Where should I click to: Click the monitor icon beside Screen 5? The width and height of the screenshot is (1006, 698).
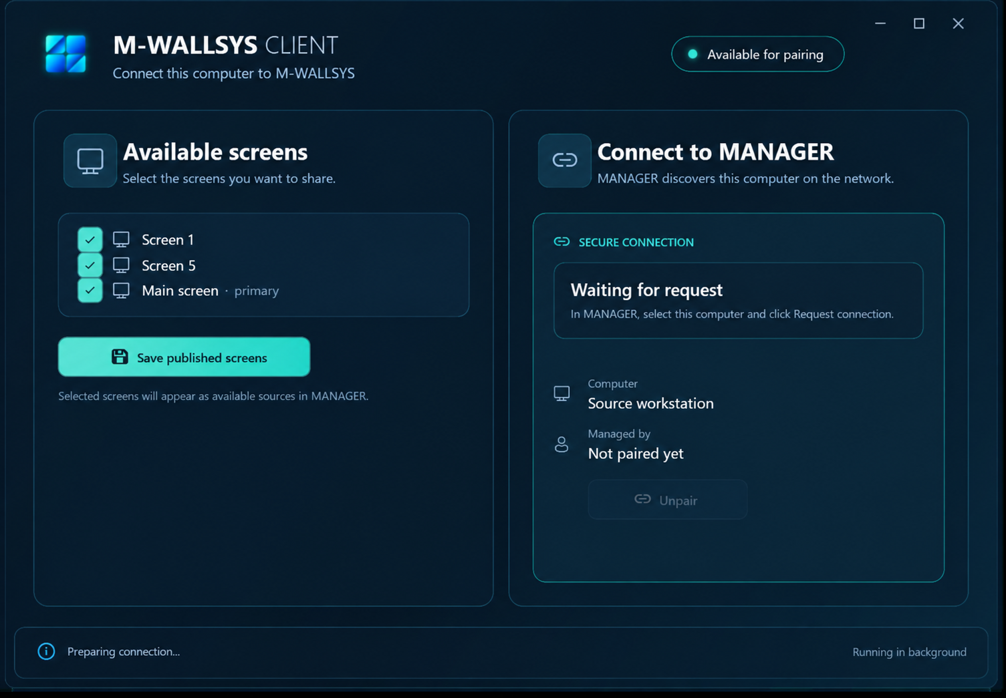121,265
